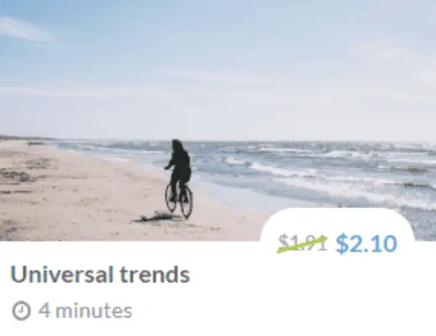This screenshot has height=336, width=436.
Task: Click the dollar sign of $2.10
Action: 343,244
